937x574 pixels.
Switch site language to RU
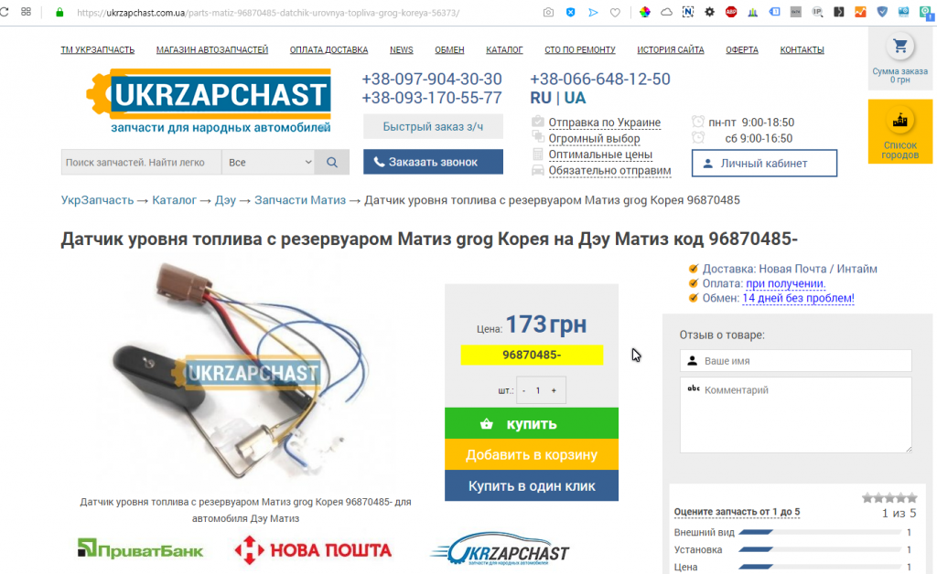(541, 98)
